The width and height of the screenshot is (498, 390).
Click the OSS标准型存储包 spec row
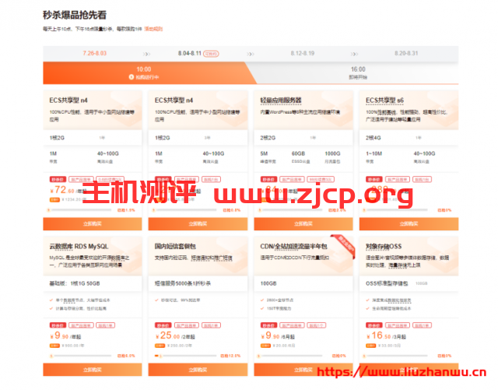[387, 283]
